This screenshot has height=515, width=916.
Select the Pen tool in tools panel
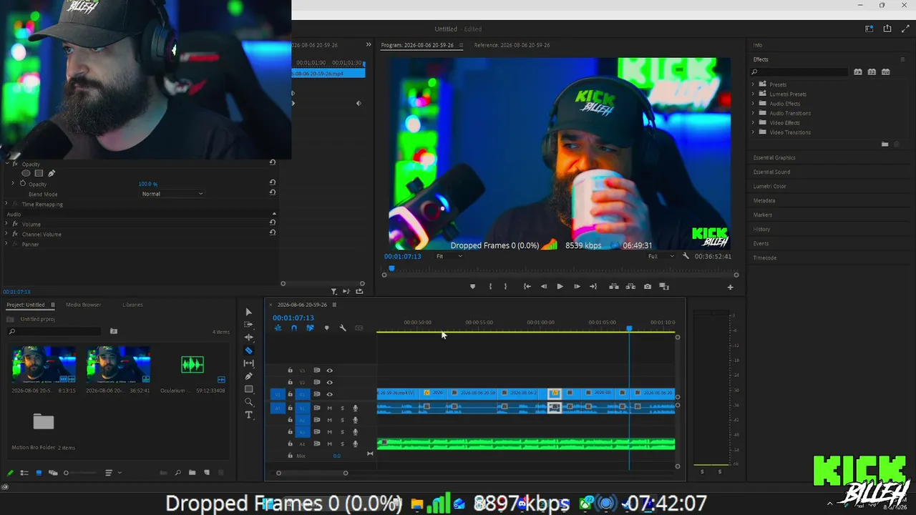pos(248,376)
